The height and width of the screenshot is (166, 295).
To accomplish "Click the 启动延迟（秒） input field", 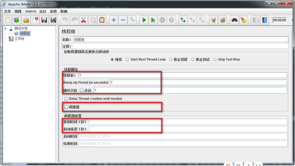I will 188,129.
